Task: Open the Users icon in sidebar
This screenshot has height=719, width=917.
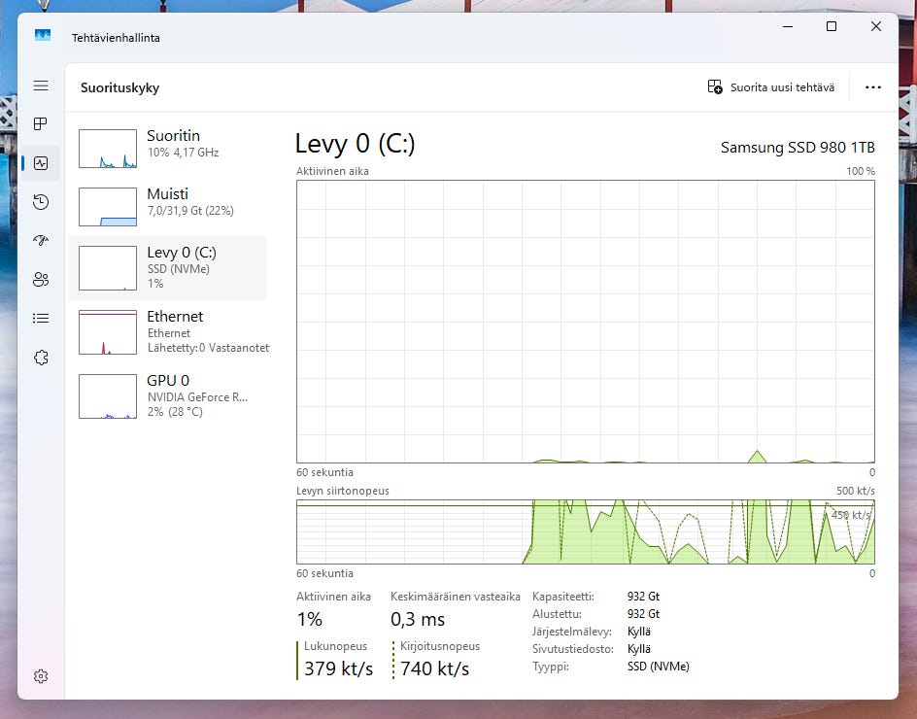Action: pyautogui.click(x=41, y=280)
